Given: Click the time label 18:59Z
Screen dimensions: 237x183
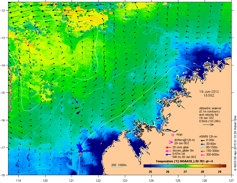Looking at the screenshot, I should pos(209,96).
